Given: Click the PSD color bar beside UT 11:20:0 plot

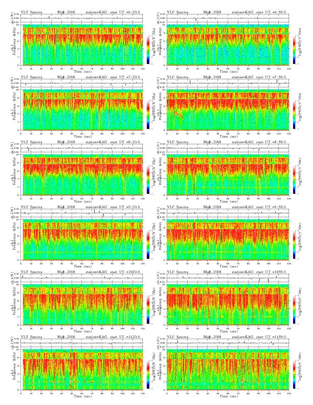Looking at the screenshot, I should coord(148,374).
